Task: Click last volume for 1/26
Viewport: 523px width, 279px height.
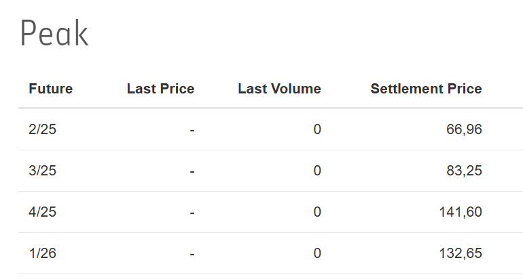Action: tap(317, 253)
